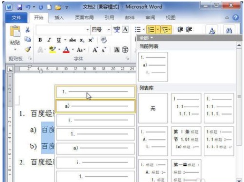
Task: Click the enclosed character icon
Action: pyautogui.click(x=125, y=50)
